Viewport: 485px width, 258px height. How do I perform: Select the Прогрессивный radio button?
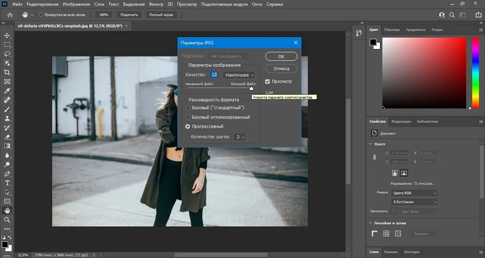tap(188, 127)
